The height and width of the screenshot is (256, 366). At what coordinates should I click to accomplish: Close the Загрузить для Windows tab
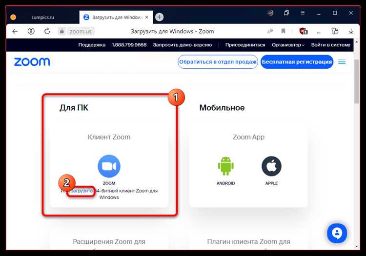tap(146, 17)
